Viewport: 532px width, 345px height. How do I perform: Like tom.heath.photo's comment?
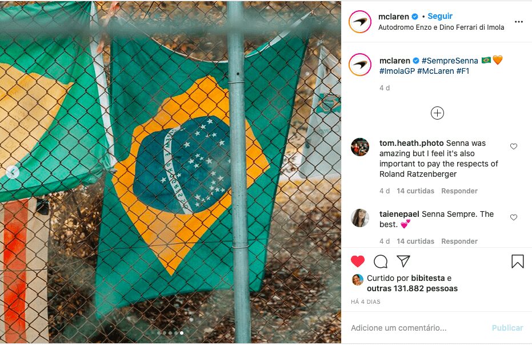coord(514,146)
